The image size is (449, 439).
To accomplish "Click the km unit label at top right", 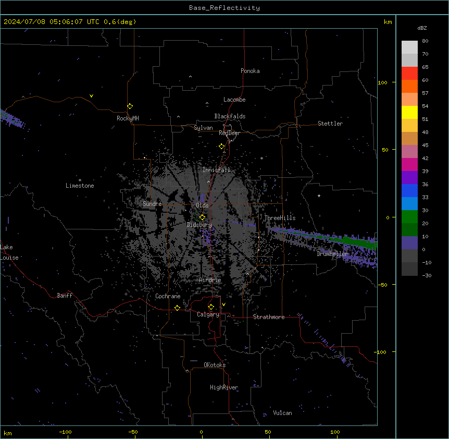I will 388,22.
